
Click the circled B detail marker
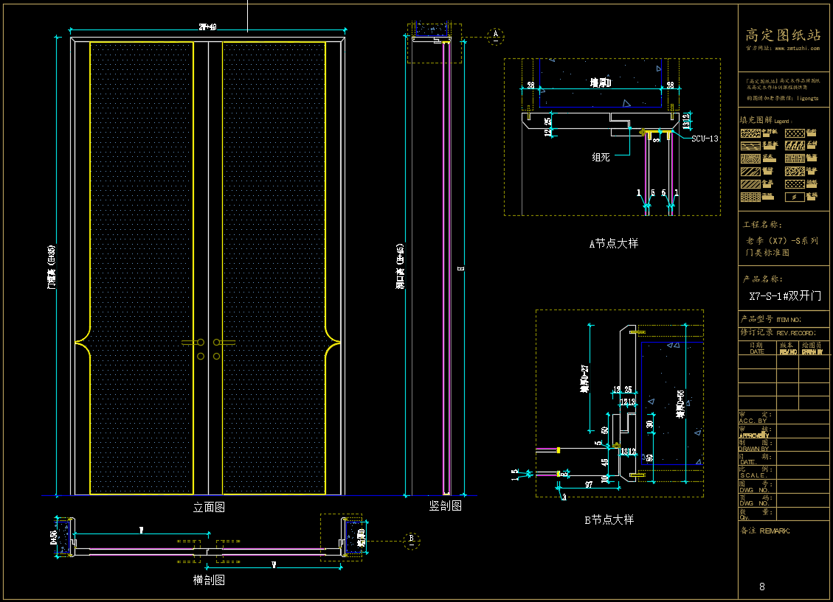tap(411, 539)
